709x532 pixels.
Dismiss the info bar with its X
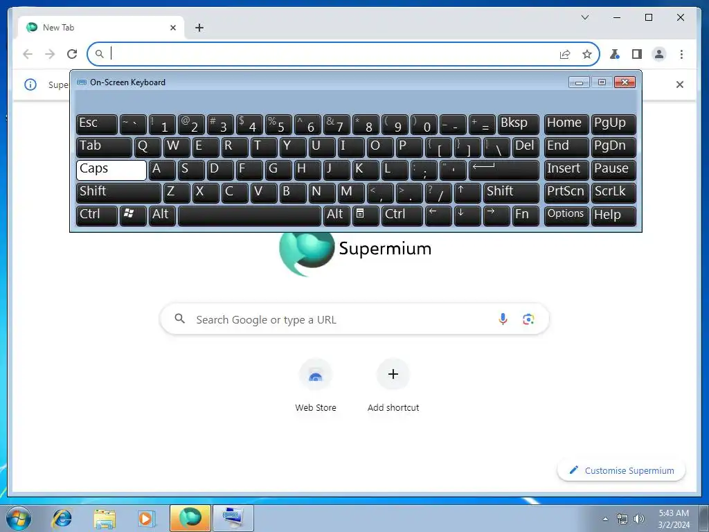680,84
